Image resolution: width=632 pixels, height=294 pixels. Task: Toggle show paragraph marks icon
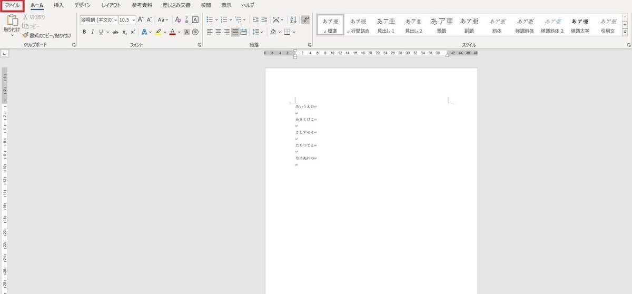(306, 19)
